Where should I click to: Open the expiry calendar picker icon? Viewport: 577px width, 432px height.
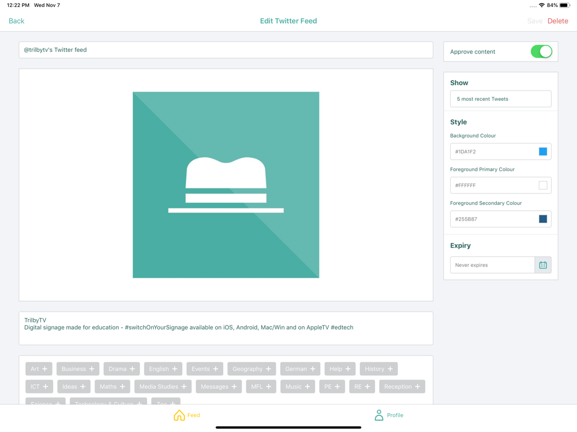point(543,265)
